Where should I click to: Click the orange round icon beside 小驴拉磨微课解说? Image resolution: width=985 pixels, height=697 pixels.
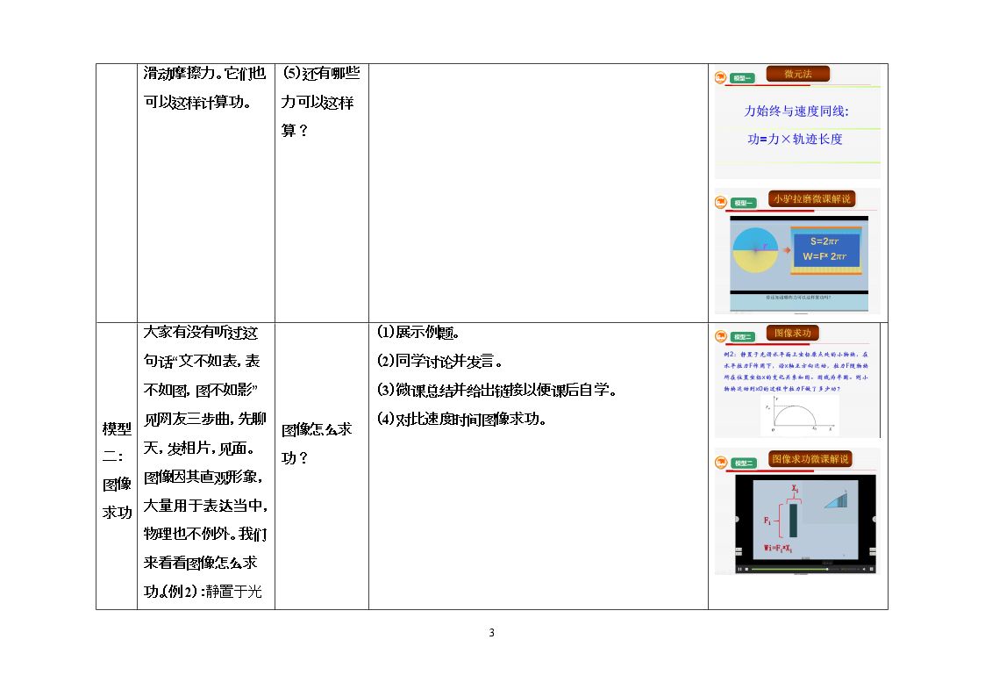pos(720,203)
